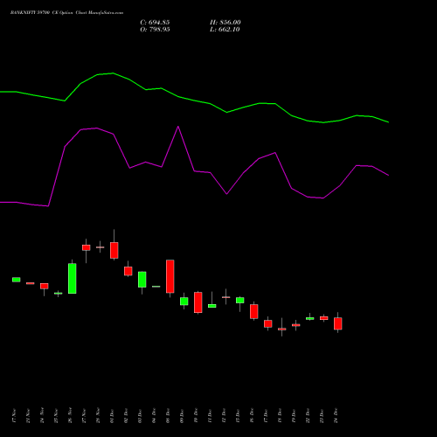437x437 pixels.
Task: Click the 25 Nov date label
Action: [56, 415]
